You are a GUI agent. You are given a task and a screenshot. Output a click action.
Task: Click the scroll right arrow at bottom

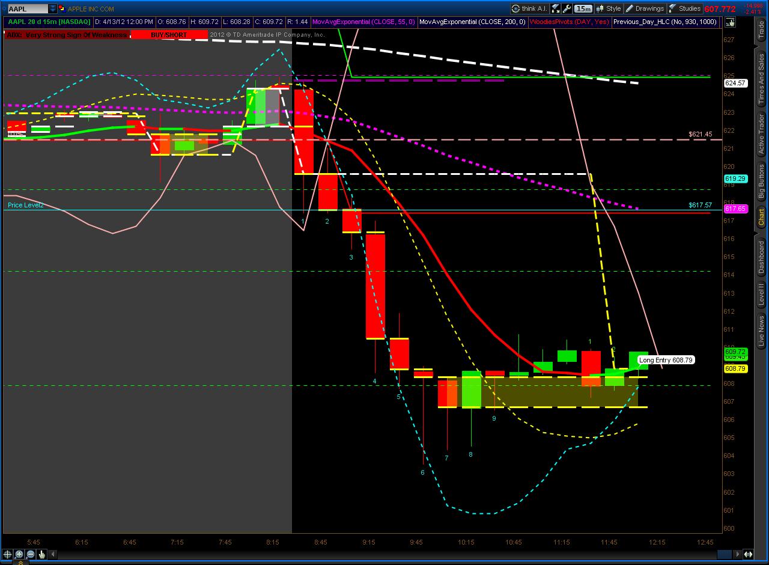coord(736,554)
